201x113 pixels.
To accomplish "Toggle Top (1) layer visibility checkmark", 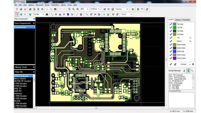I will [171, 38].
